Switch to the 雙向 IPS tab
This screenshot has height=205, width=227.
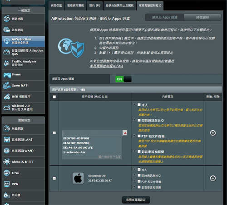click(95, 5)
